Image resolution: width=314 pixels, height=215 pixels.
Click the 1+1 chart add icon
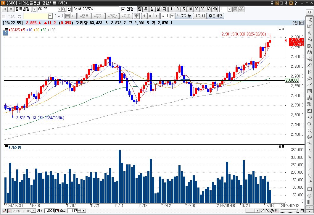[73, 16]
